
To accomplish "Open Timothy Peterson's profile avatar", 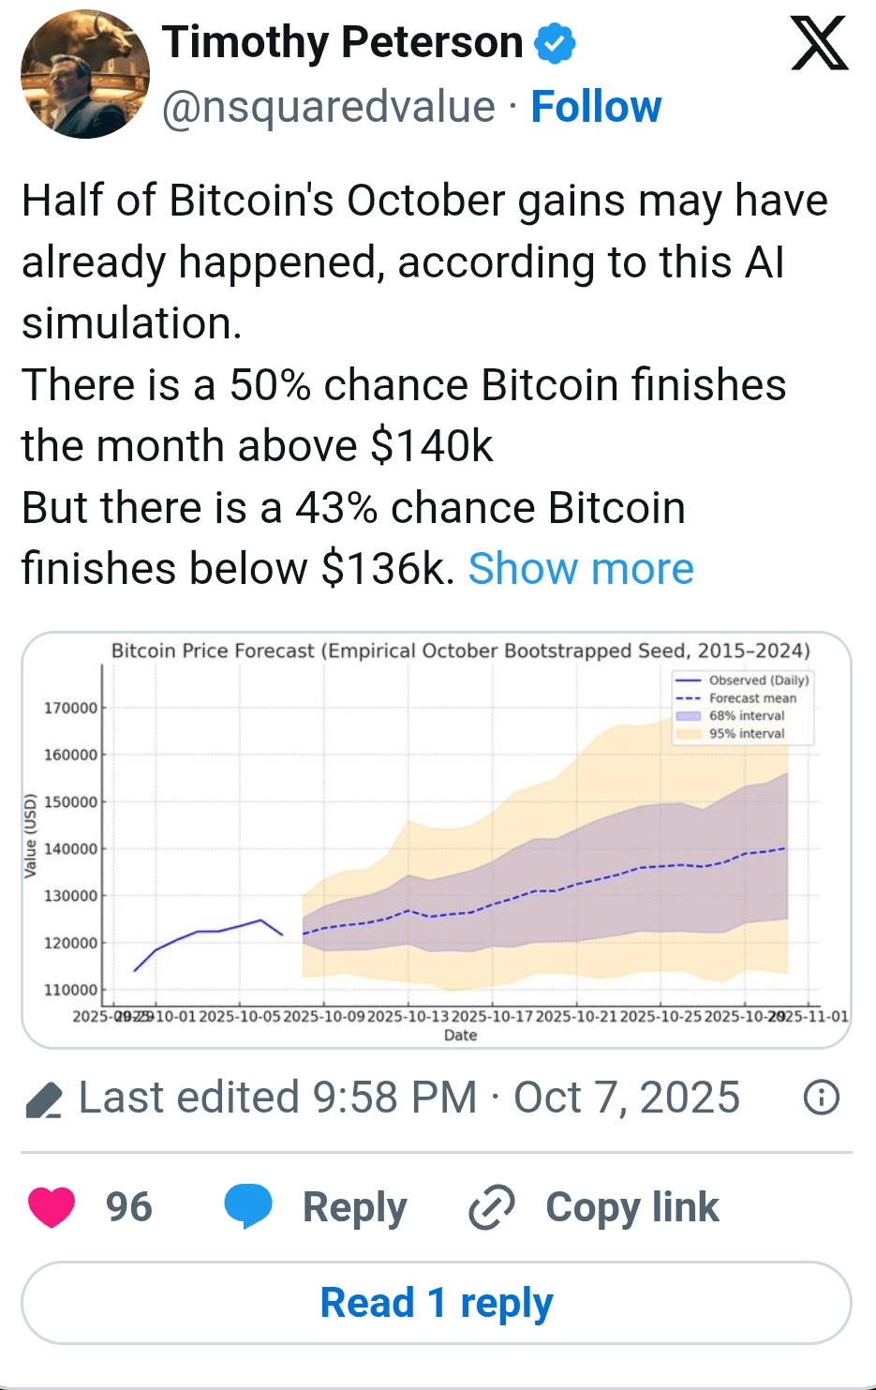I will pyautogui.click(x=85, y=74).
